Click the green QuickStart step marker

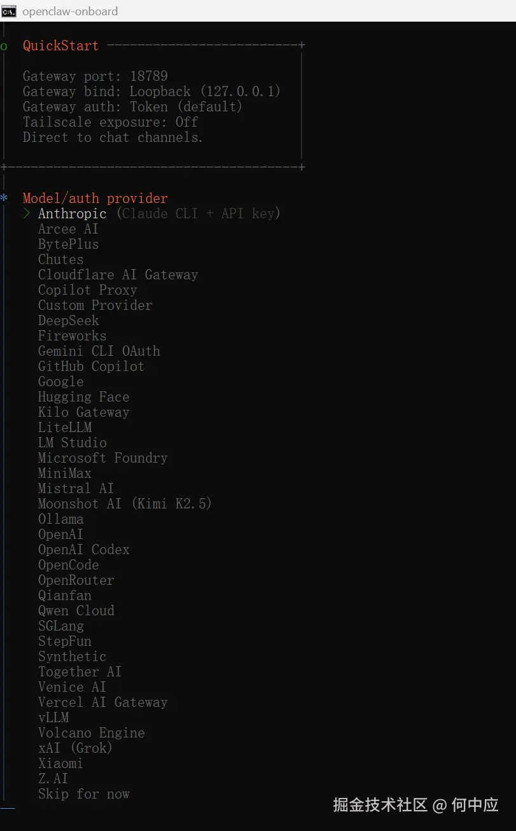click(x=4, y=46)
